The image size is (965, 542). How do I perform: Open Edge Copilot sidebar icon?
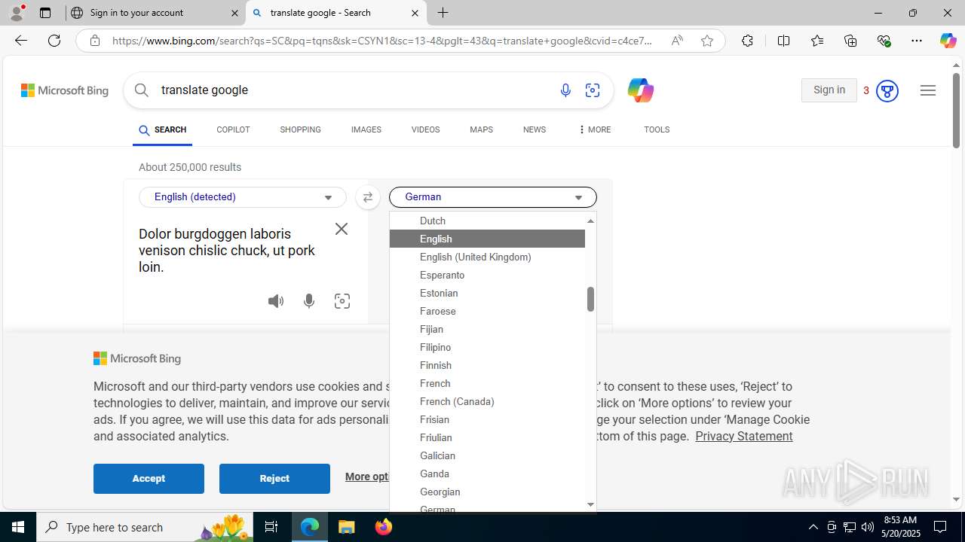(x=948, y=41)
